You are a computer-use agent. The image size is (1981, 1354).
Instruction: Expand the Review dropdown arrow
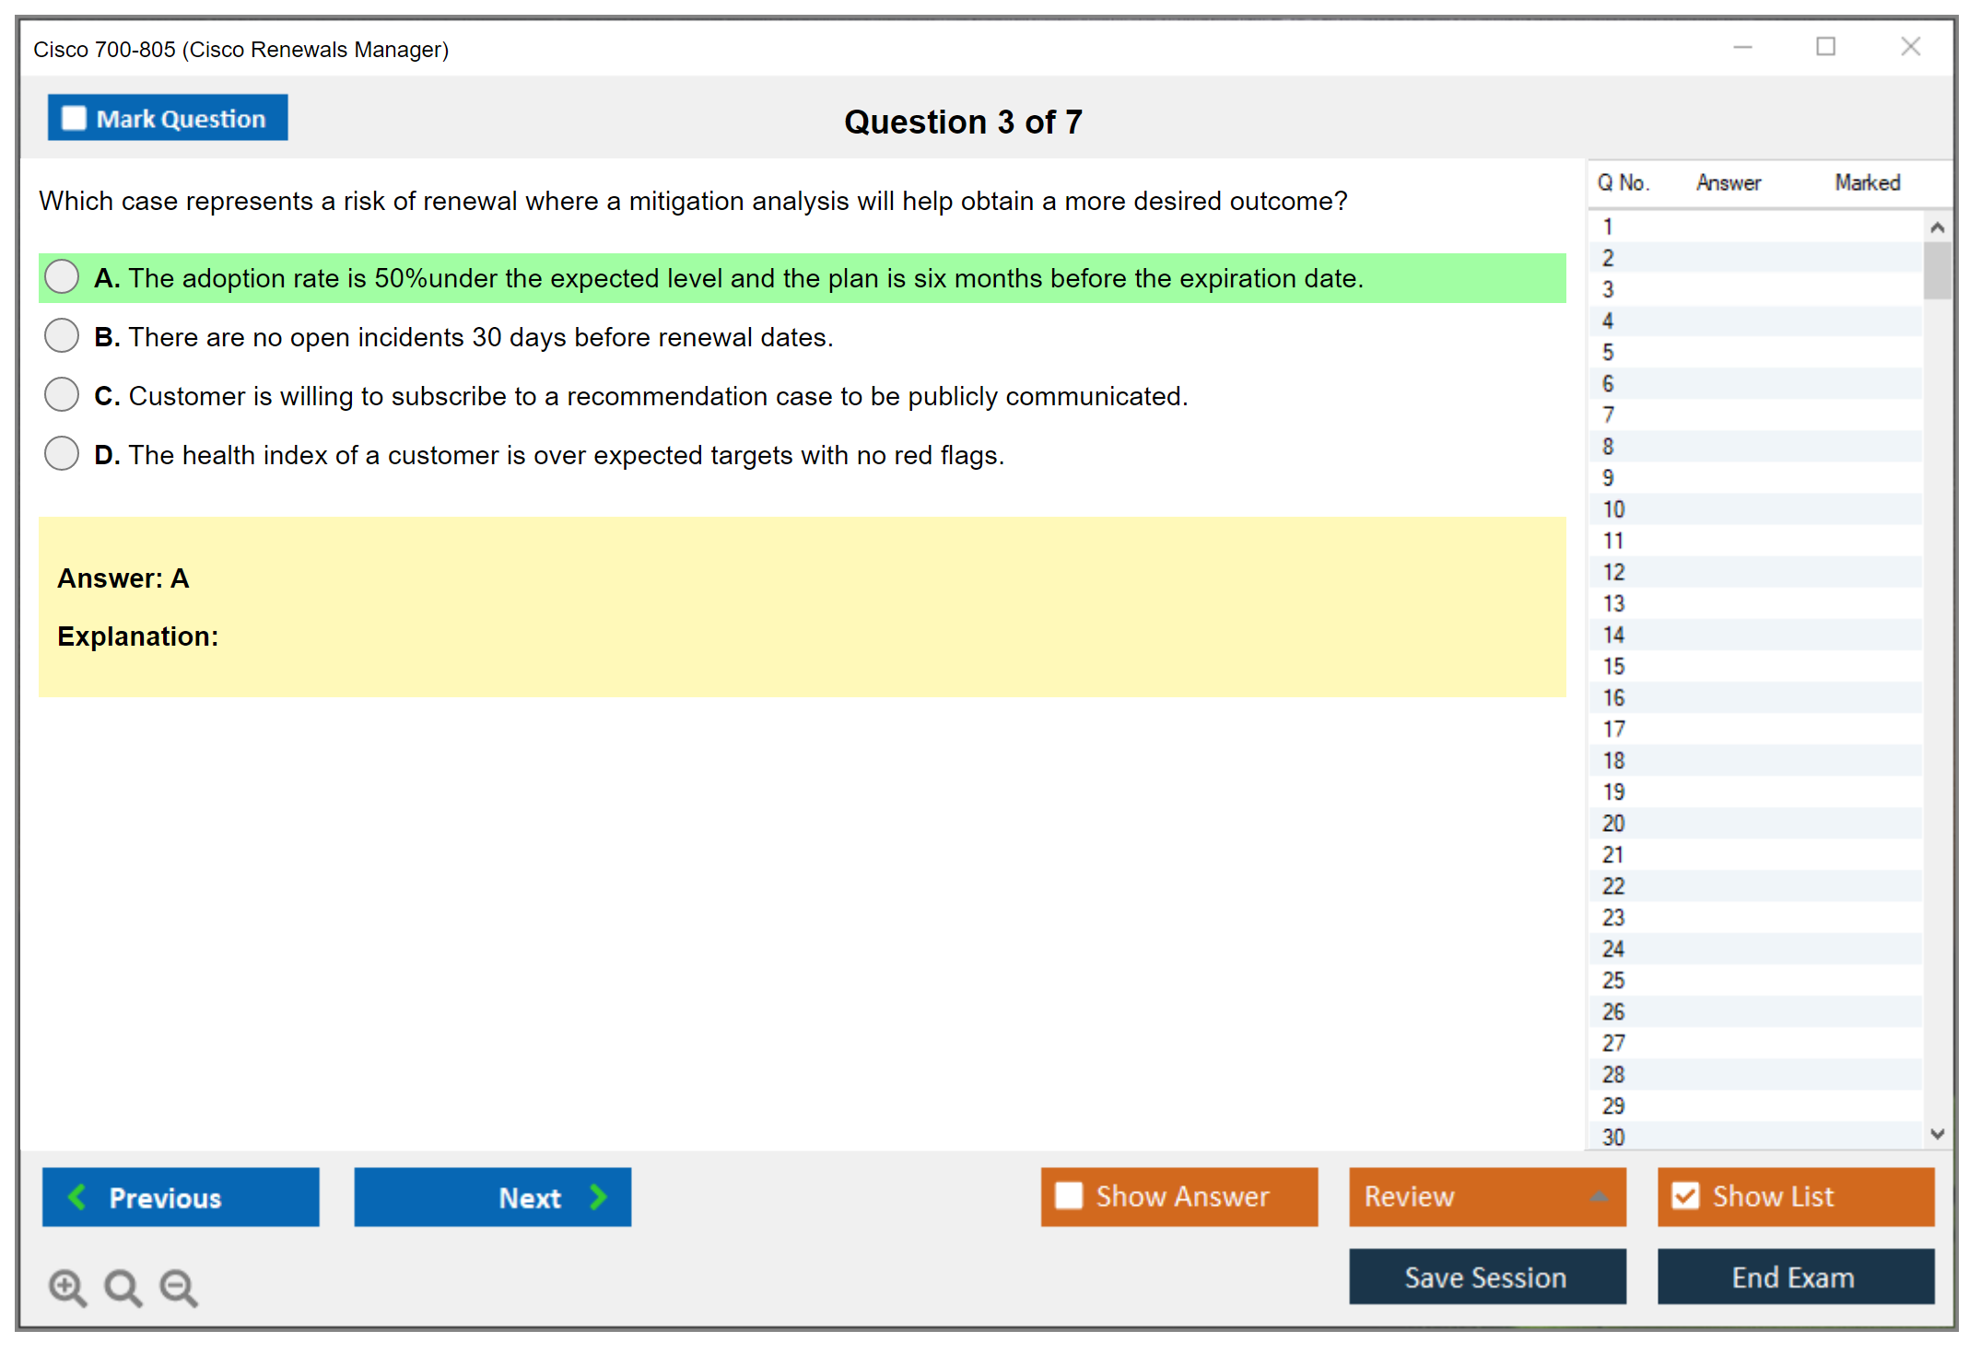[x=1599, y=1196]
